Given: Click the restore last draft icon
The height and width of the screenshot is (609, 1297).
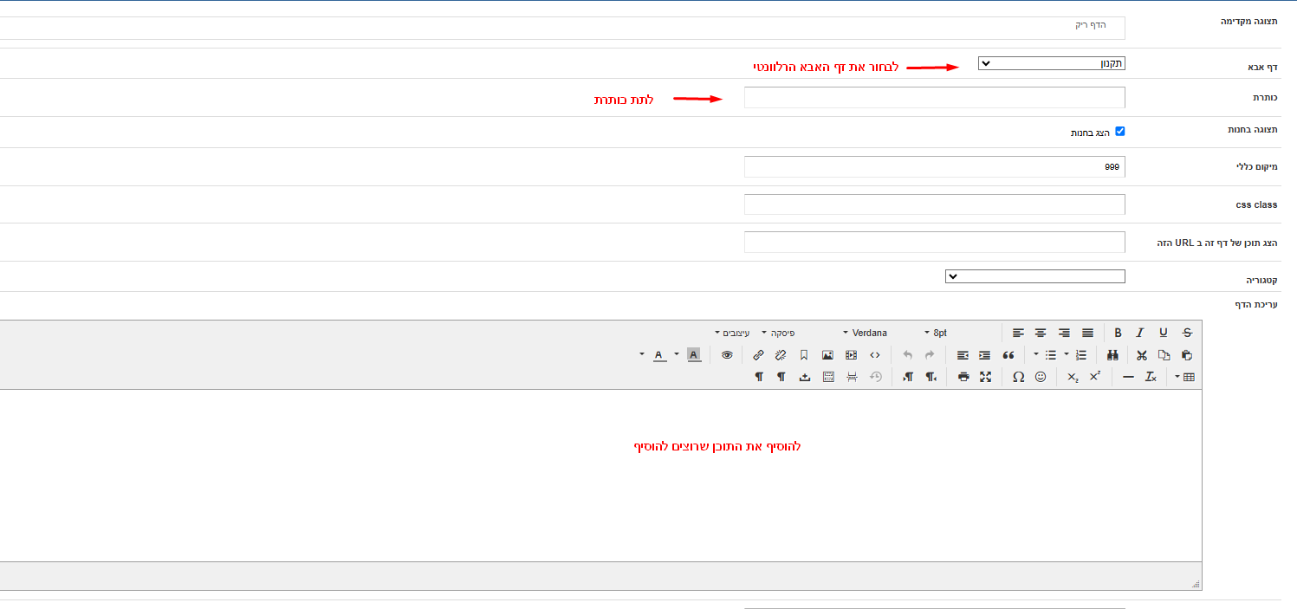Looking at the screenshot, I should pos(876,377).
